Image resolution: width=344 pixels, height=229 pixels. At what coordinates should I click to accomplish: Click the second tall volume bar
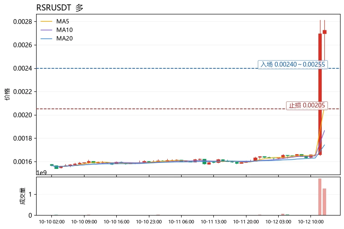pos(324,202)
